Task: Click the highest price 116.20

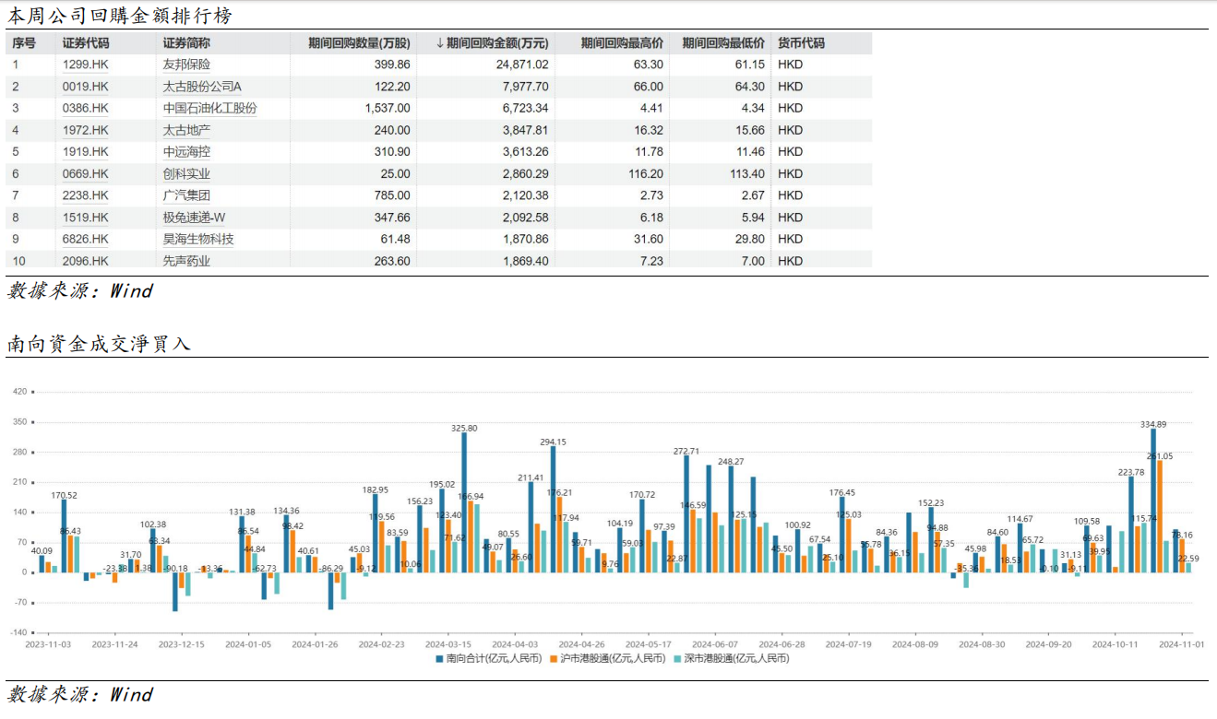Action: (x=646, y=173)
